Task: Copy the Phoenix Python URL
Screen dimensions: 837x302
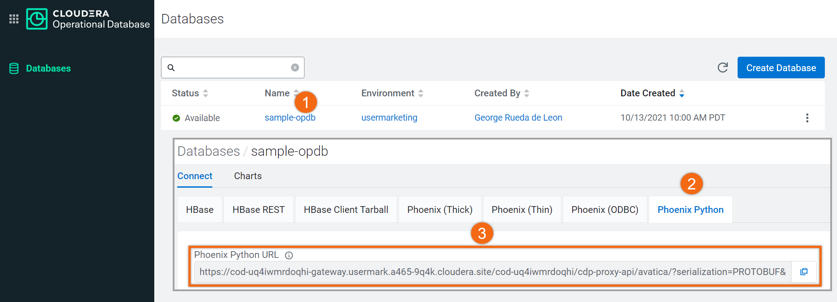Action: click(x=804, y=272)
